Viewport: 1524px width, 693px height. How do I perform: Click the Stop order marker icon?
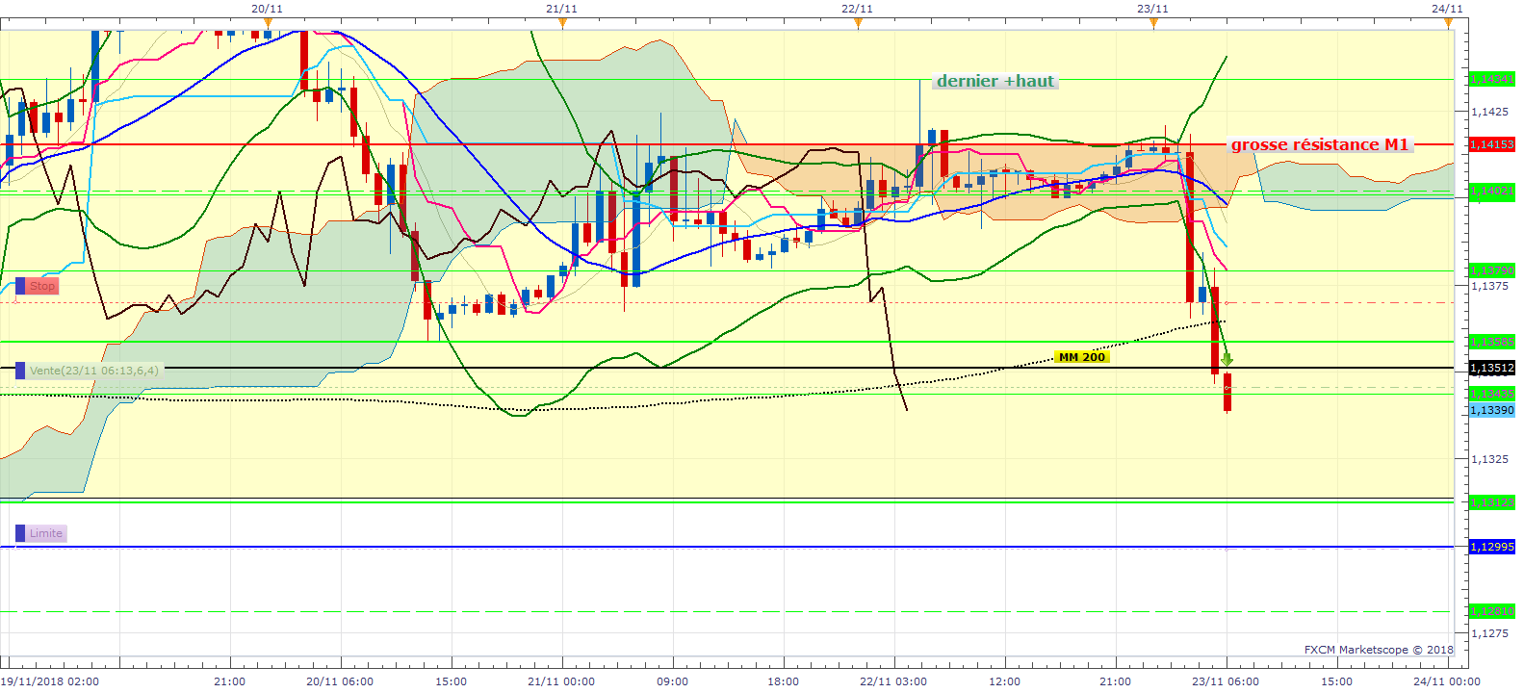pyautogui.click(x=20, y=286)
